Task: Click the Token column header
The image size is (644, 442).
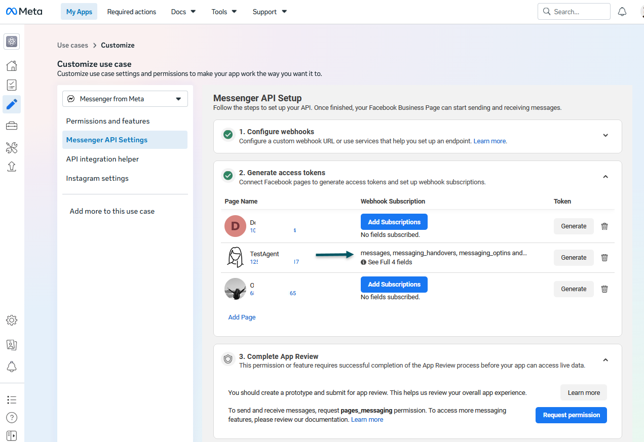Action: pyautogui.click(x=562, y=202)
